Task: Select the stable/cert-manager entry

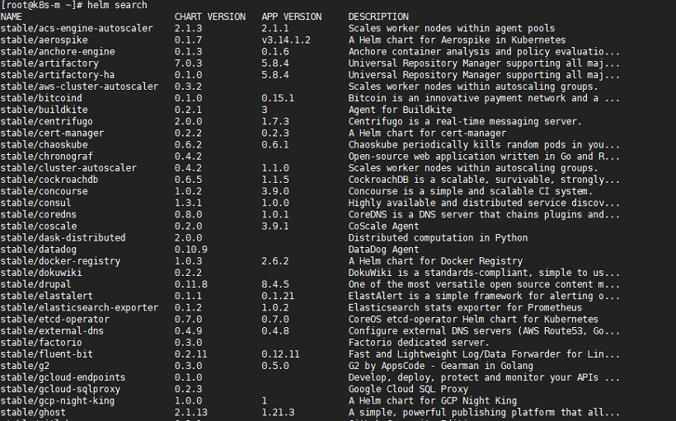Action: 52,133
